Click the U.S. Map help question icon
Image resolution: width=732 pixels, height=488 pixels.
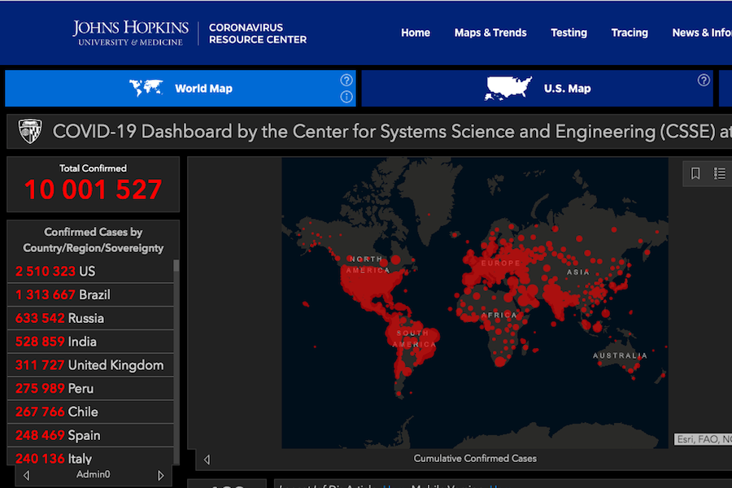point(704,80)
